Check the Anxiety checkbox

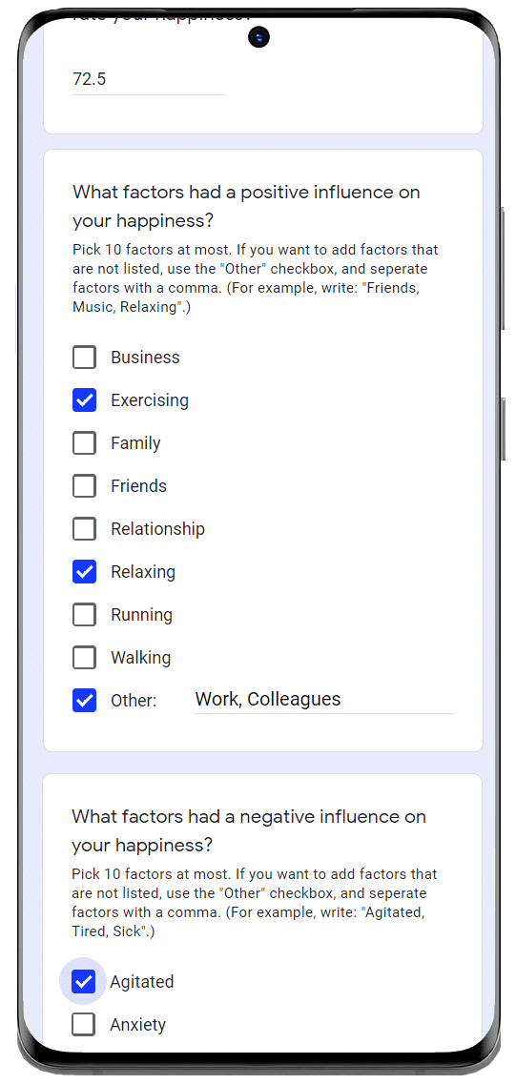84,1025
